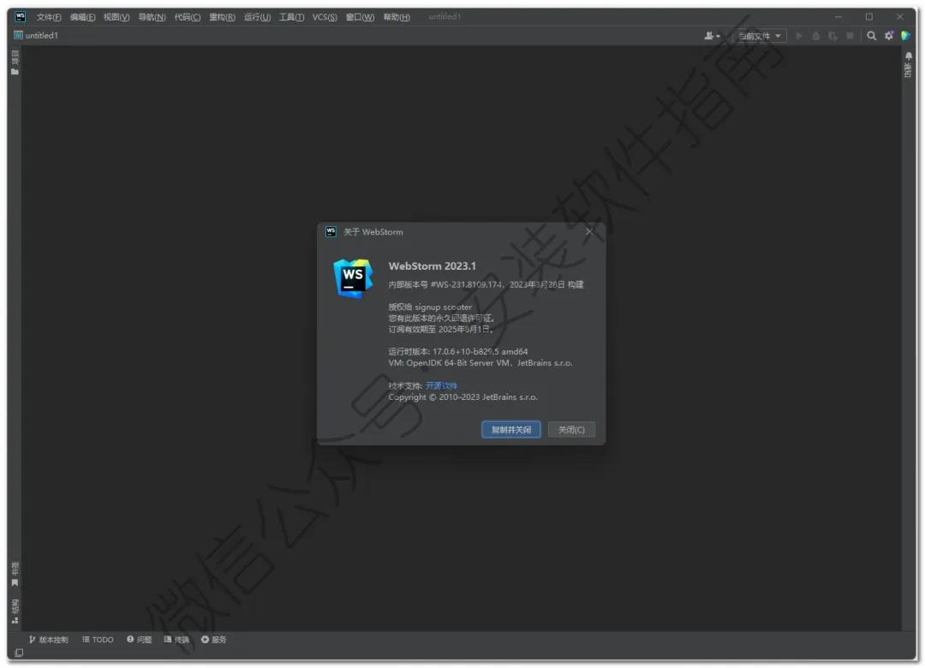Open the VCS(S) menu

click(325, 17)
